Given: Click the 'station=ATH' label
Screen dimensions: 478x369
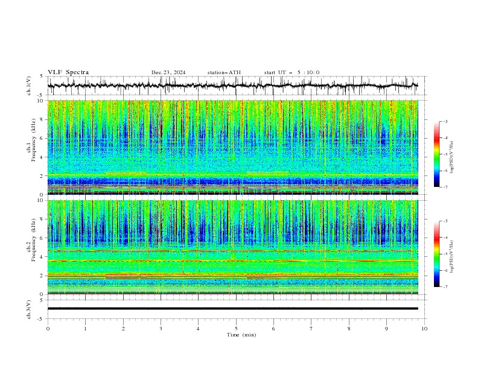Looking at the screenshot, I should (x=224, y=72).
